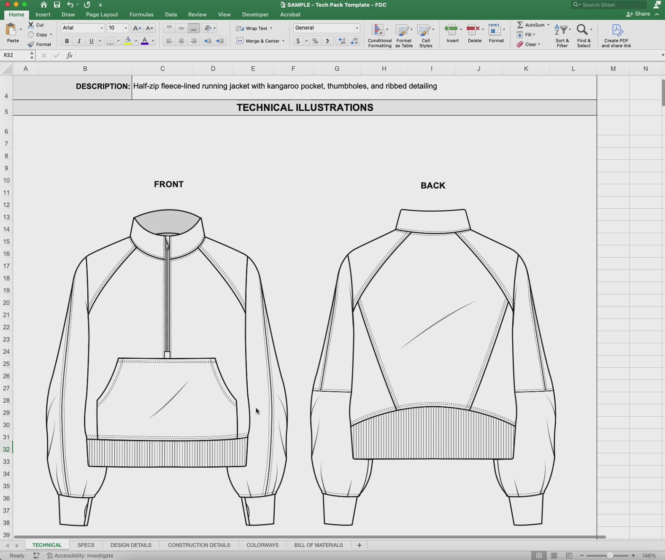Open the font name dropdown showing Arial
Image resolution: width=665 pixels, height=560 pixels.
102,28
